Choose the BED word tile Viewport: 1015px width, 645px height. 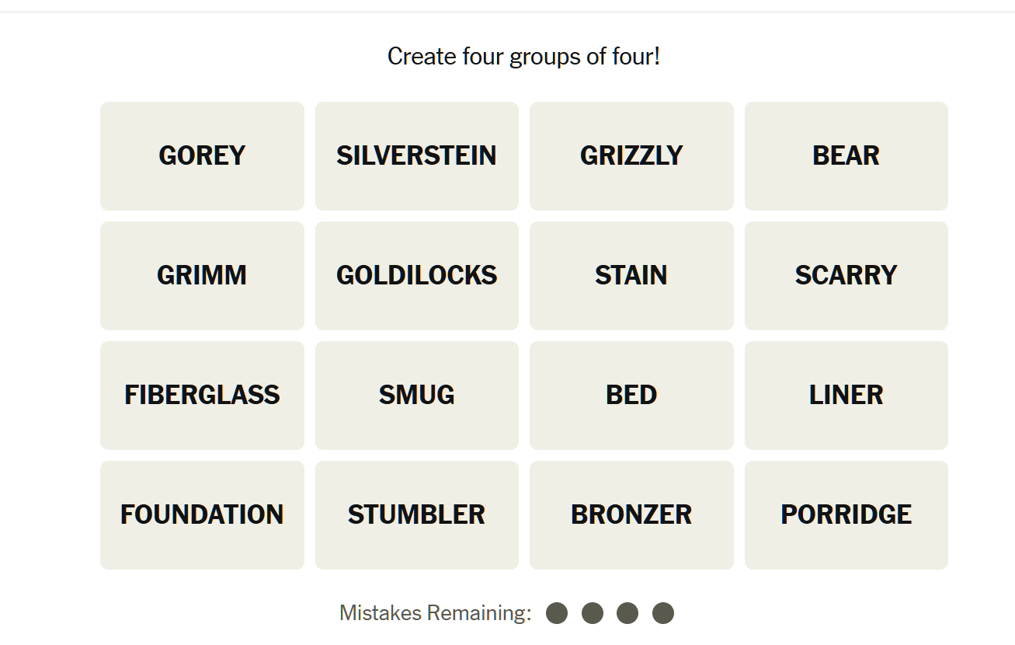click(631, 395)
